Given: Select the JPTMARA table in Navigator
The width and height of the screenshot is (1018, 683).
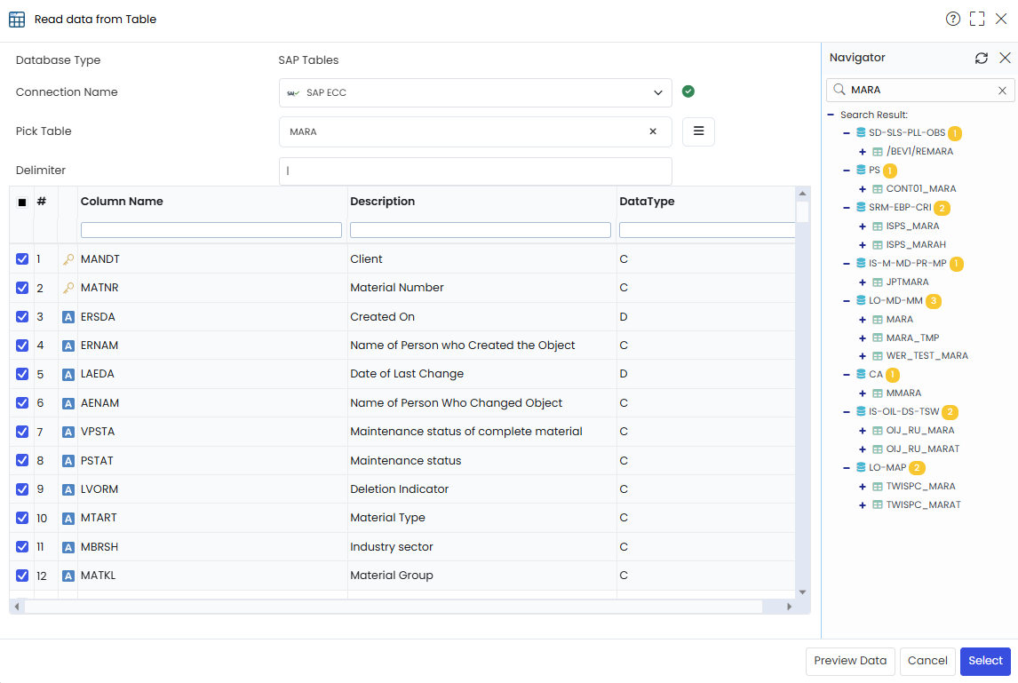Looking at the screenshot, I should coord(907,282).
